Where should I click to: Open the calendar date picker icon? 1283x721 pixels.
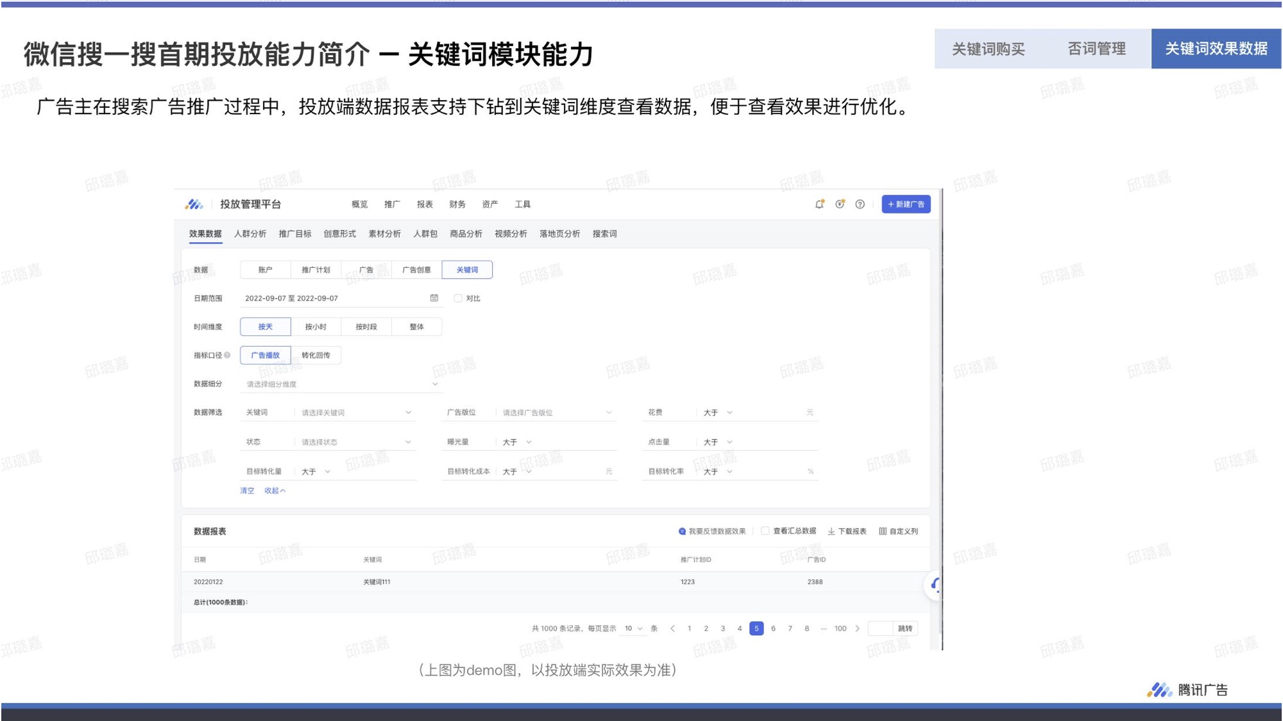434,298
